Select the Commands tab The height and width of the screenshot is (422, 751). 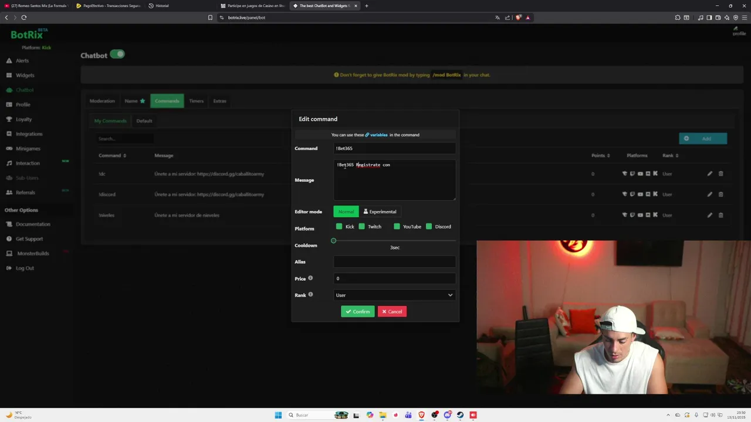coord(167,101)
